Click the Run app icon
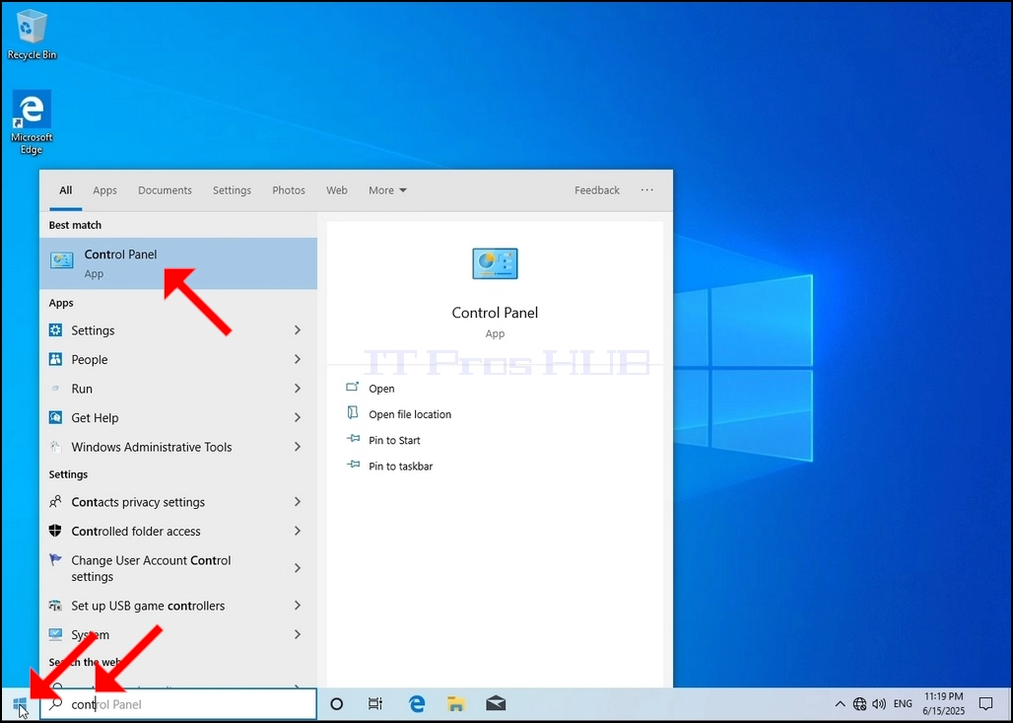The width and height of the screenshot is (1013, 723). [55, 388]
